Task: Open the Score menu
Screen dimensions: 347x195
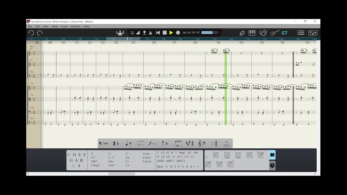Action: coord(64,26)
